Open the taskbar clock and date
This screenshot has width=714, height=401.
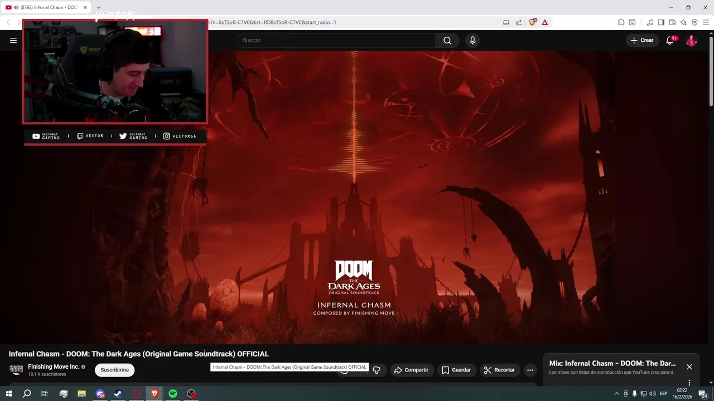[x=682, y=394]
